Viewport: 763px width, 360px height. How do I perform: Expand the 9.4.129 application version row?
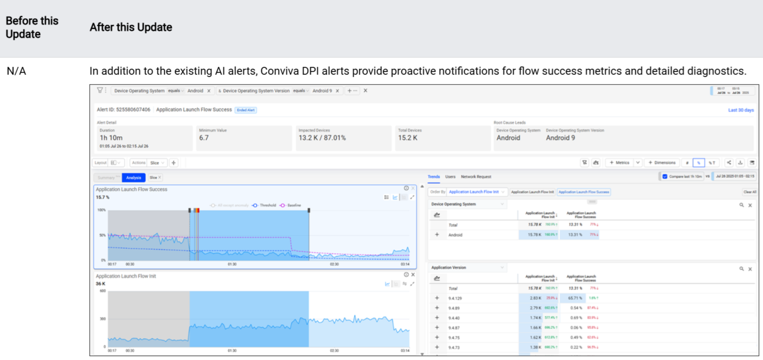(x=437, y=298)
